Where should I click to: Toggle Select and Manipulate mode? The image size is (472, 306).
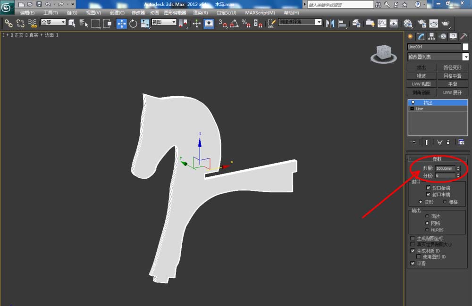point(196,23)
